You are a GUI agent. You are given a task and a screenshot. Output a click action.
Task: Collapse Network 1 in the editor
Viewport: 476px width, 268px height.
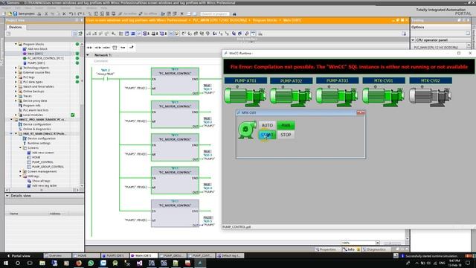[x=88, y=55]
